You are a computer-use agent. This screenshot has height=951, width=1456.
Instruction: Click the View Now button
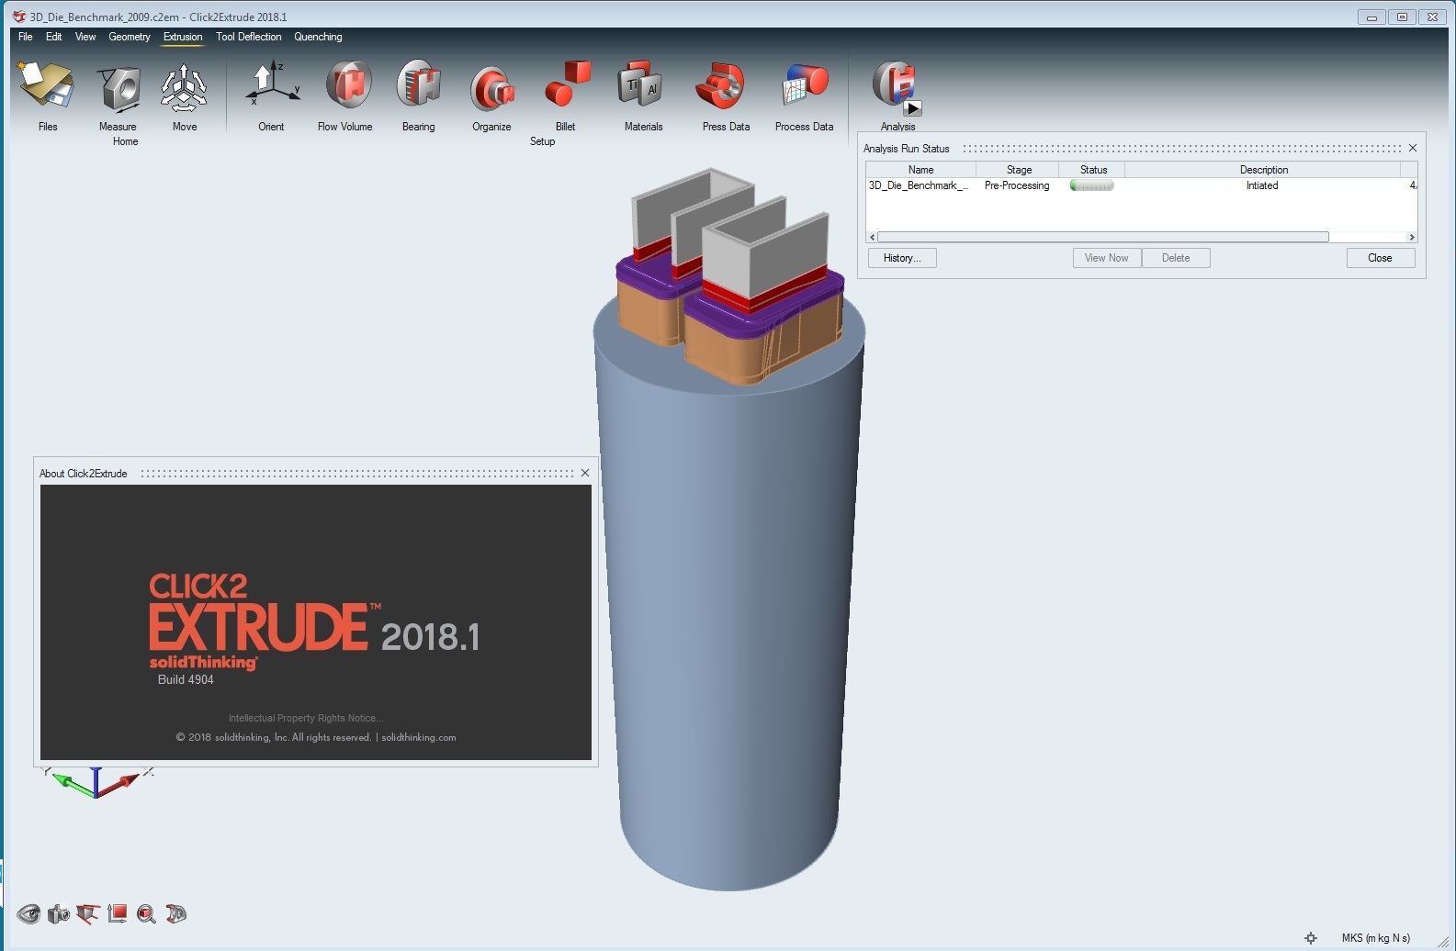click(x=1107, y=258)
